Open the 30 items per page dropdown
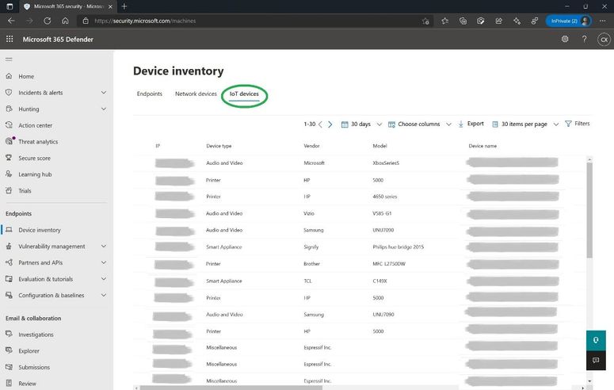Image resolution: width=614 pixels, height=390 pixels. tap(525, 124)
